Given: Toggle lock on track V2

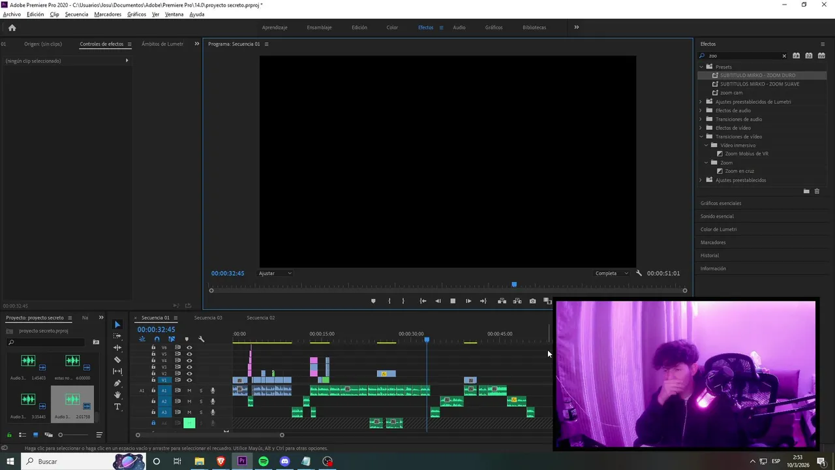Looking at the screenshot, I should pyautogui.click(x=153, y=373).
